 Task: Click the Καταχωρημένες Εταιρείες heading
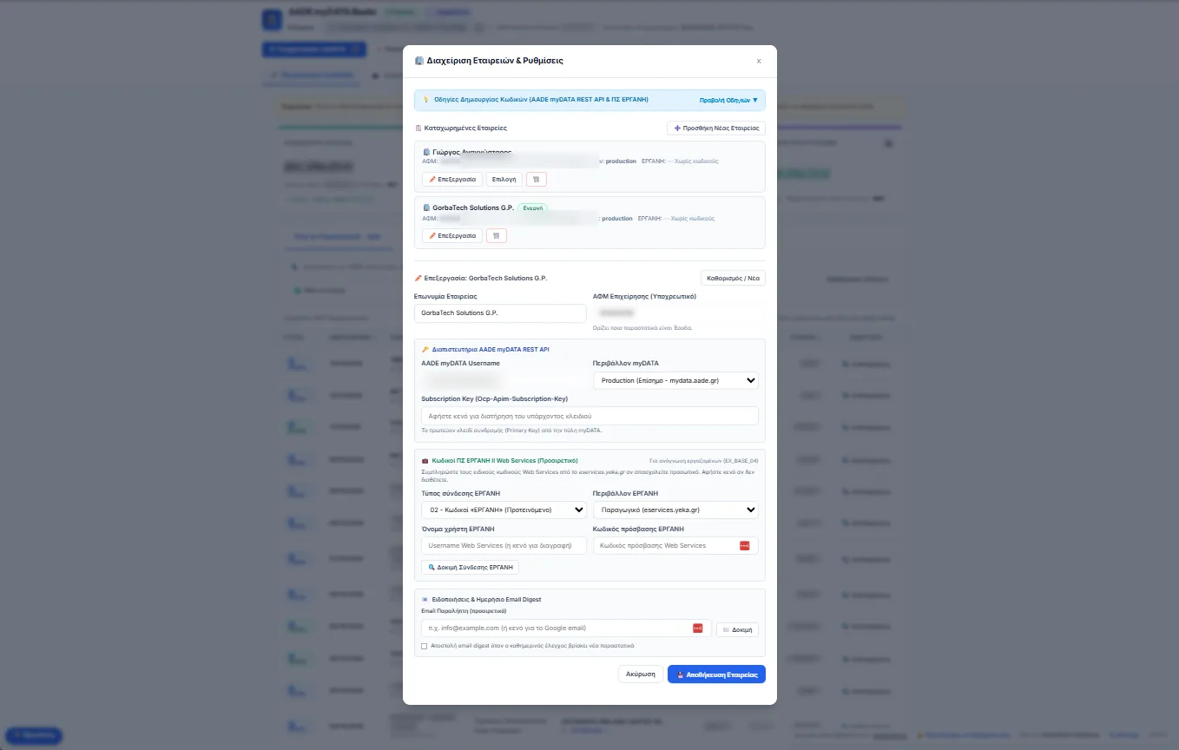click(461, 128)
